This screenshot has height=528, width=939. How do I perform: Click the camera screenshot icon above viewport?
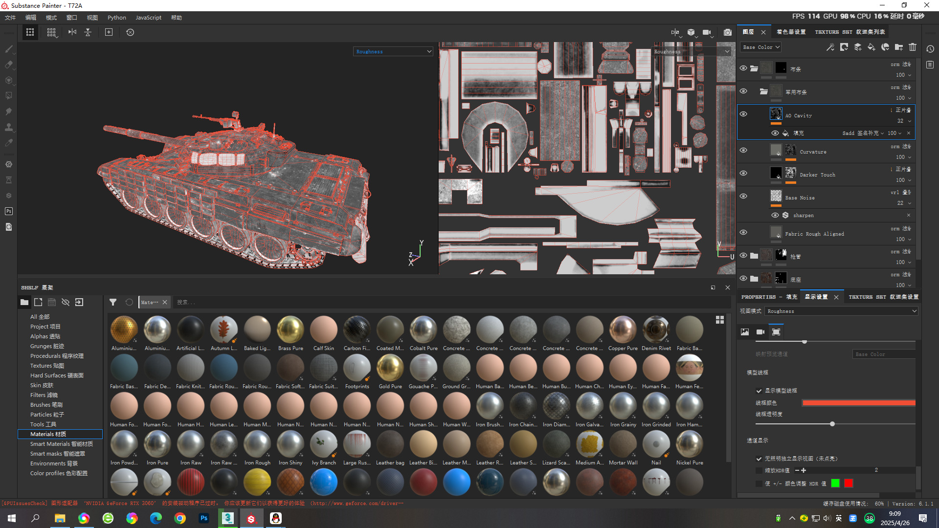728,32
